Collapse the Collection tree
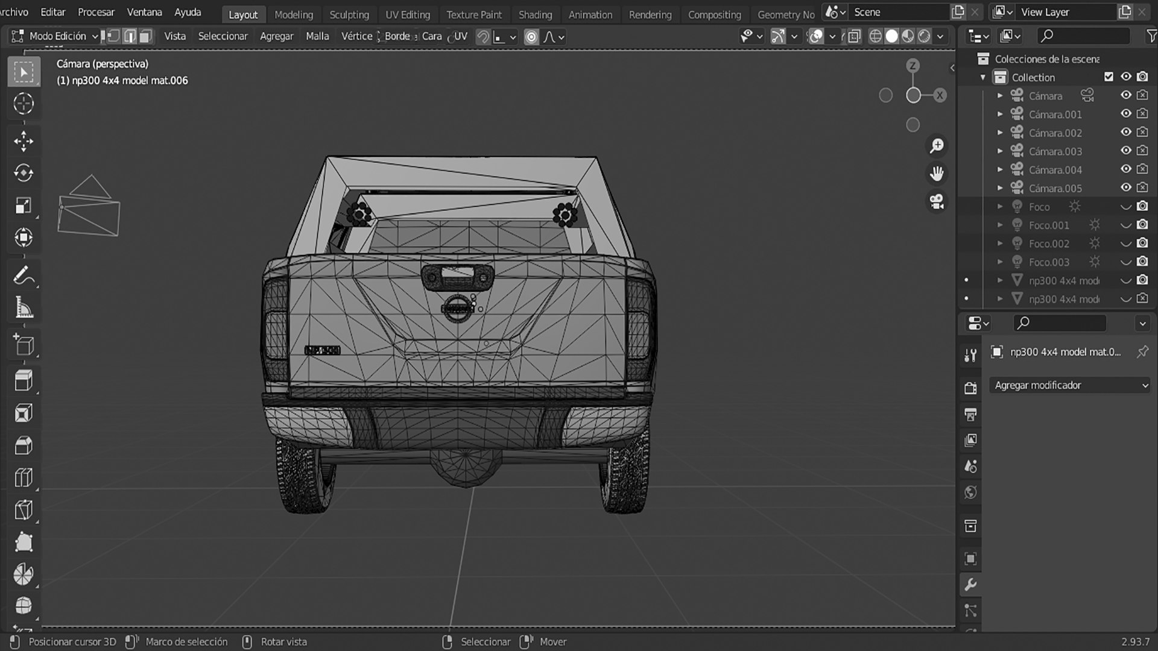This screenshot has width=1158, height=651. click(x=983, y=77)
